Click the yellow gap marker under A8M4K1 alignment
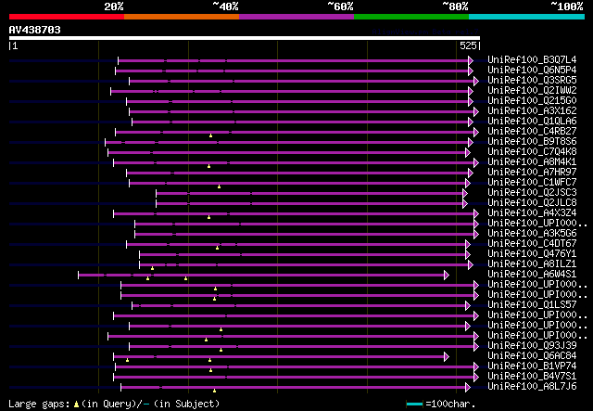The image size is (593, 411). pyautogui.click(x=208, y=166)
